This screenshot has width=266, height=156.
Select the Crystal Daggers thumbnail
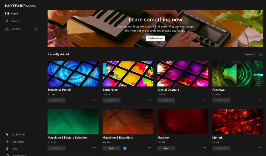coord(183,74)
